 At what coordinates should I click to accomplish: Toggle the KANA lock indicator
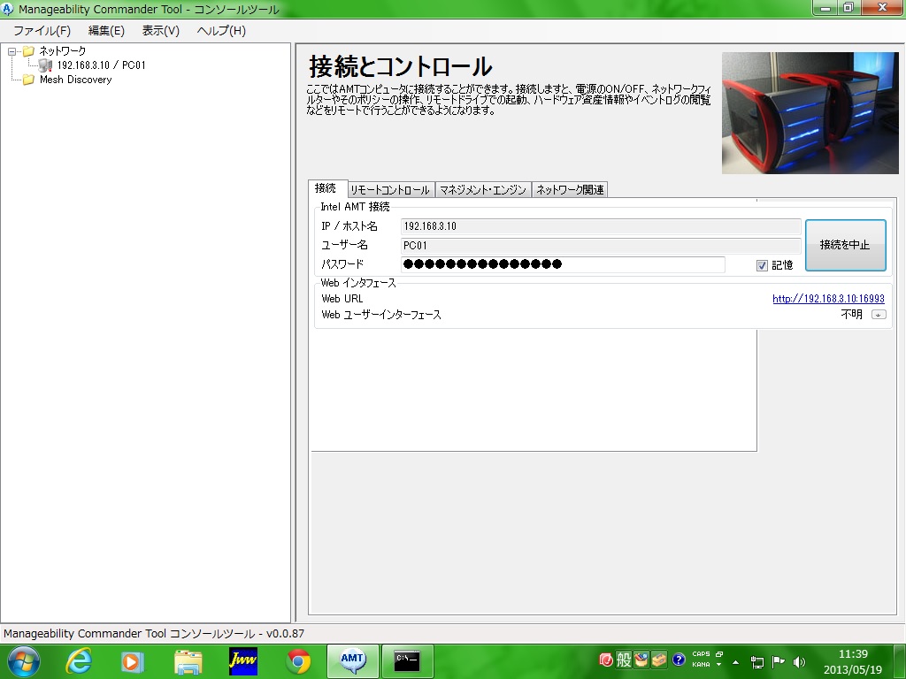coord(701,665)
